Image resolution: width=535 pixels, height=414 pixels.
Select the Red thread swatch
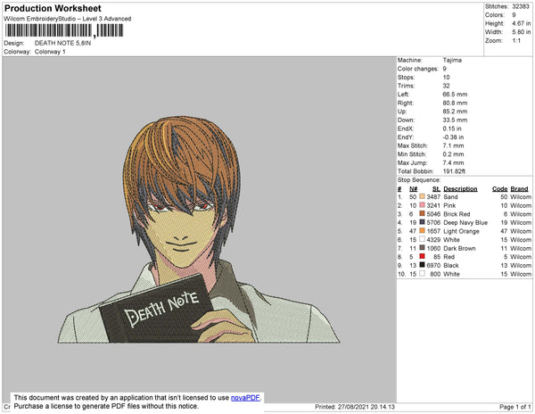(x=422, y=256)
